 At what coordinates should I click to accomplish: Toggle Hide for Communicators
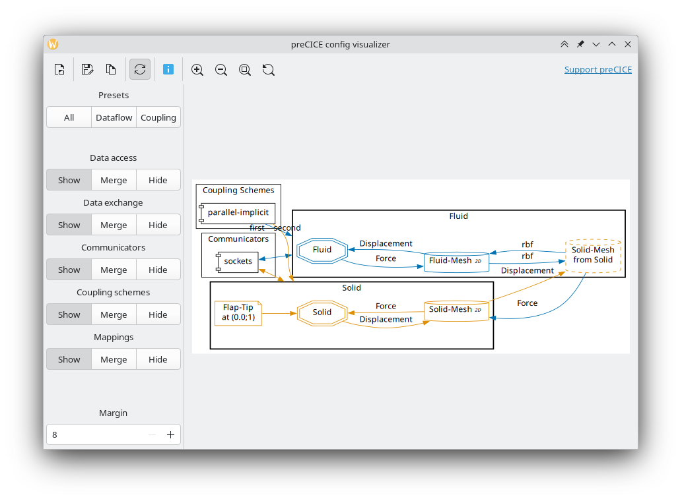[158, 269]
